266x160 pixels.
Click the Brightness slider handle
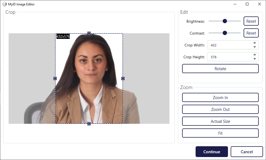pos(225,21)
